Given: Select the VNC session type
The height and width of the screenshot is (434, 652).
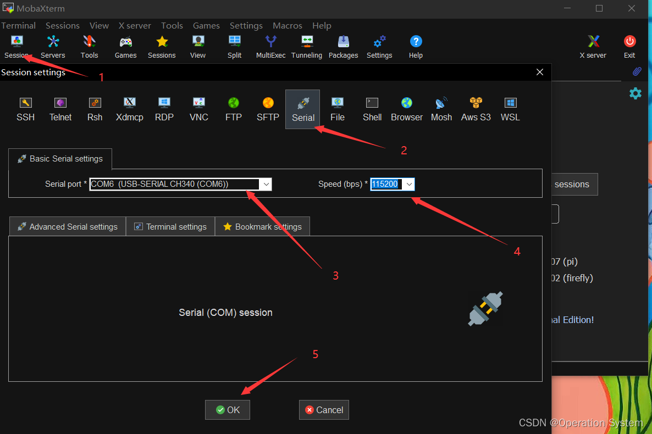Looking at the screenshot, I should pos(199,109).
